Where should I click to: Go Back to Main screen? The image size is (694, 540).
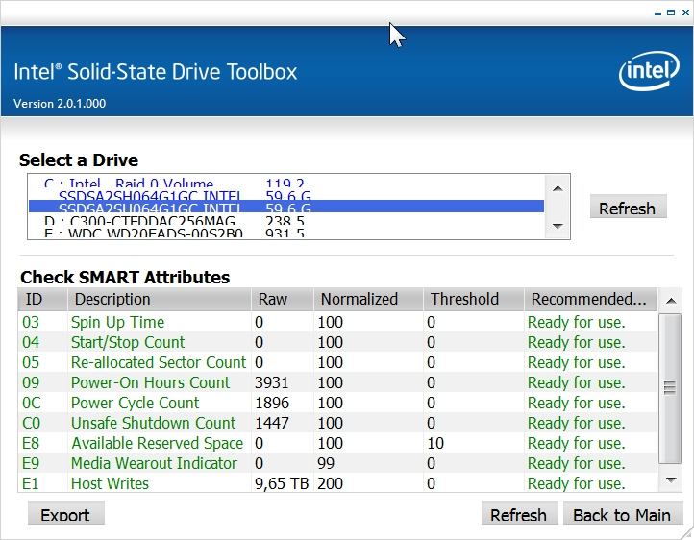coord(622,514)
